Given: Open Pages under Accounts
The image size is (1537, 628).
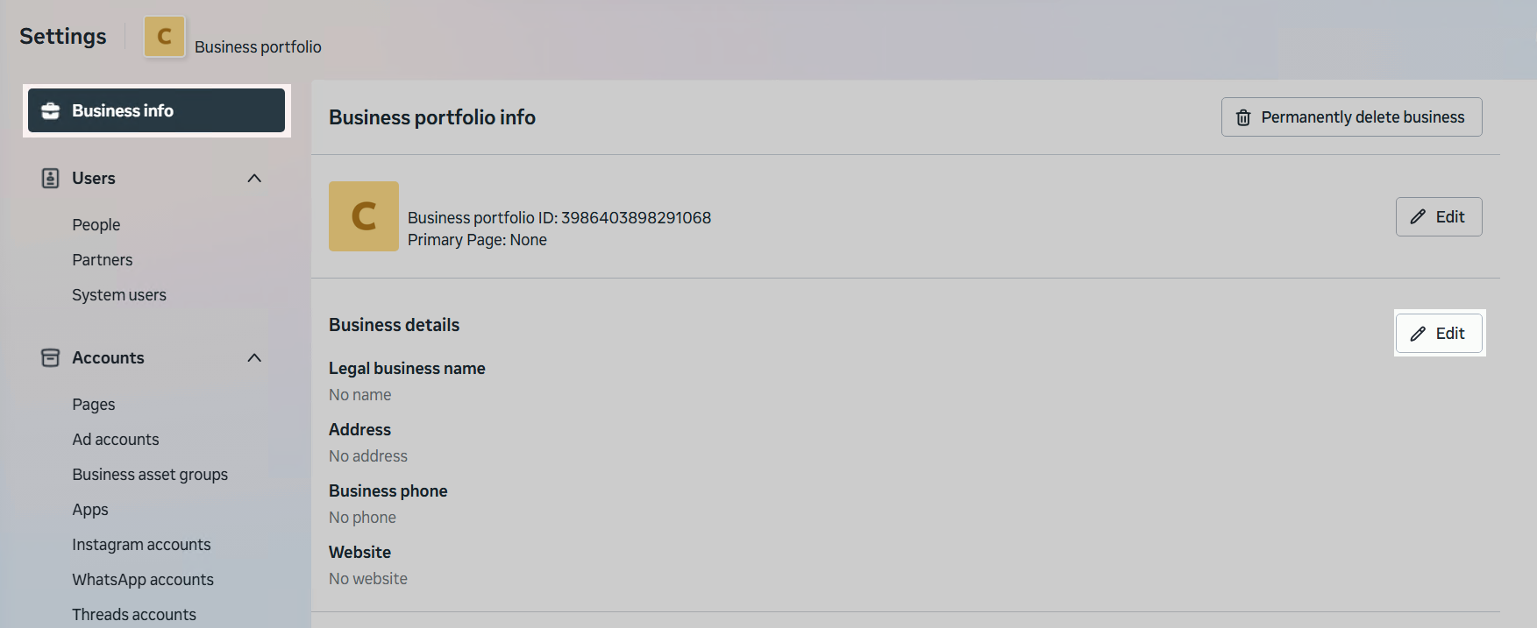Looking at the screenshot, I should (94, 405).
